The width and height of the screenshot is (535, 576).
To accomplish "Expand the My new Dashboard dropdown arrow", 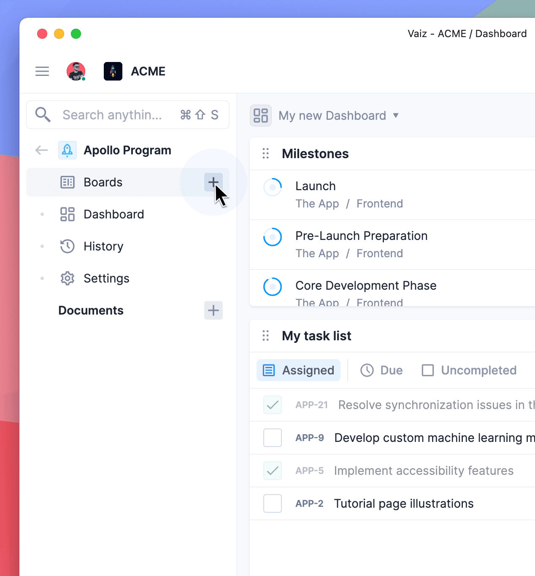I will coord(396,116).
